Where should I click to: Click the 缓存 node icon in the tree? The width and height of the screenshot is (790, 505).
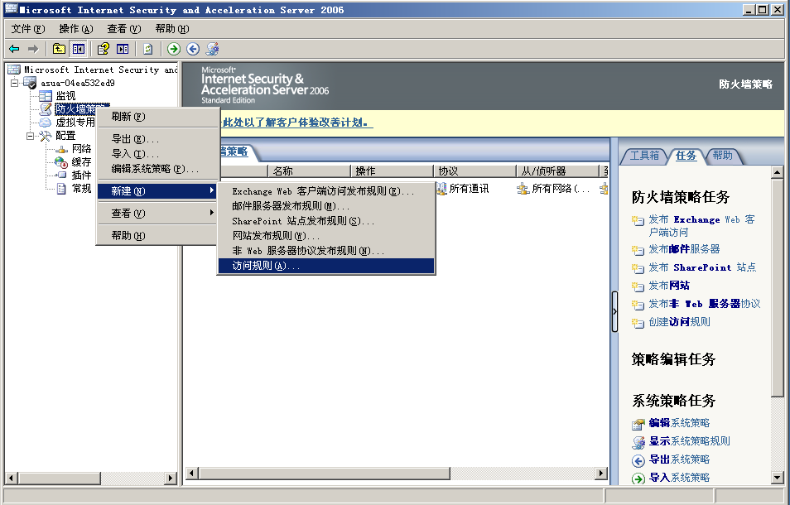tap(61, 162)
